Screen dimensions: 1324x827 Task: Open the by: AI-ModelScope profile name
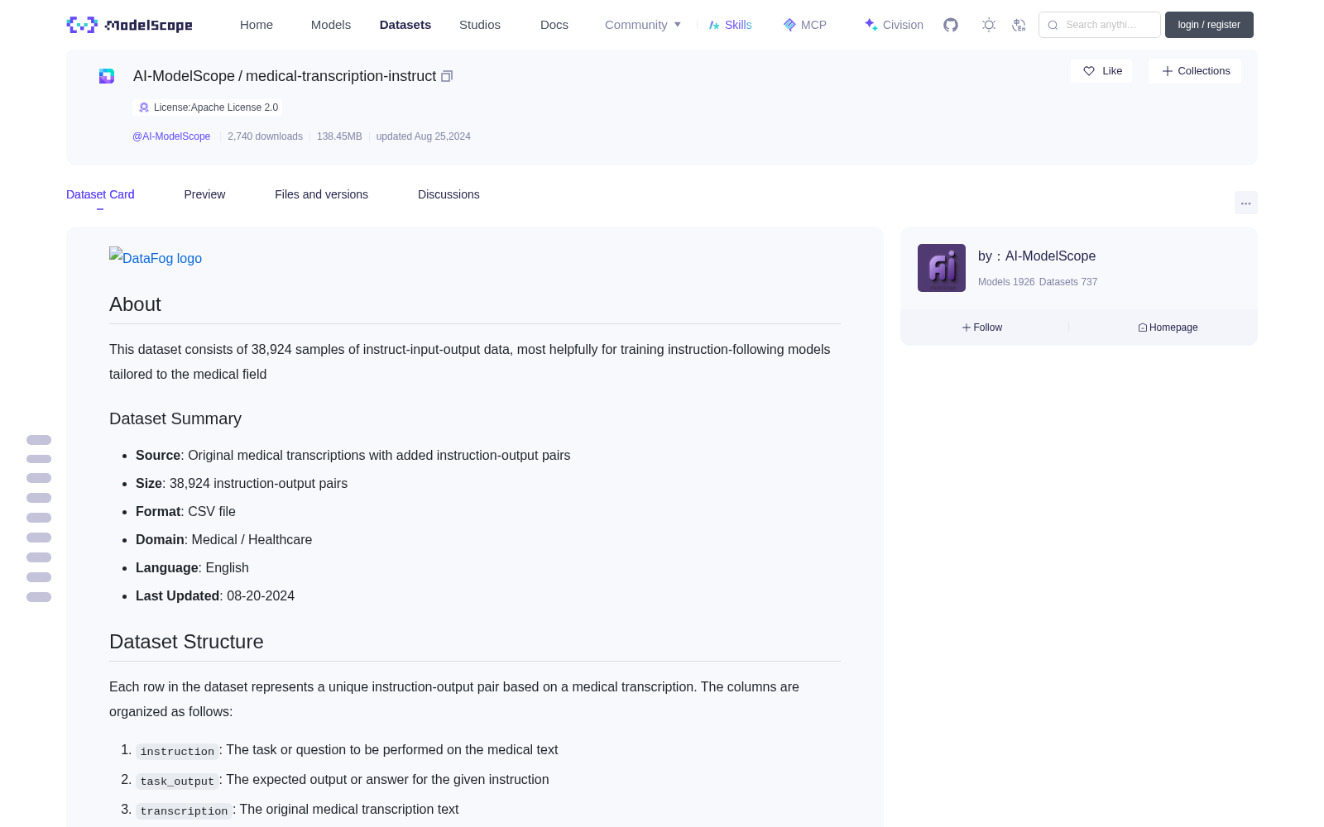click(1037, 256)
